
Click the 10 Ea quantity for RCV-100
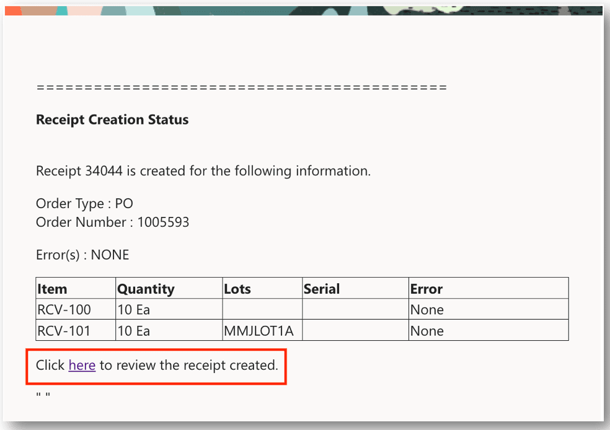coord(134,310)
